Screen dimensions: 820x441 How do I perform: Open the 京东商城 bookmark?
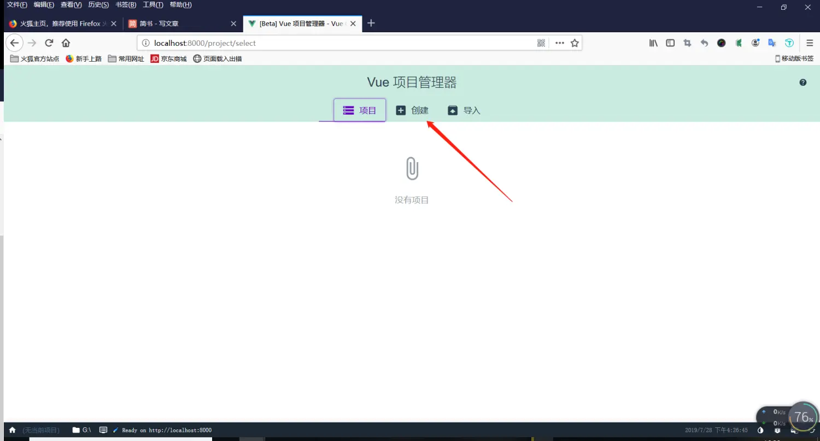coord(169,58)
